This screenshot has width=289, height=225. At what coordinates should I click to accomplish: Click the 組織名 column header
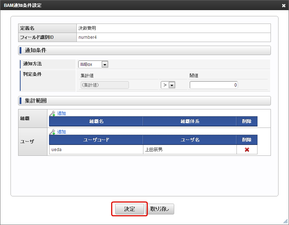(96, 121)
